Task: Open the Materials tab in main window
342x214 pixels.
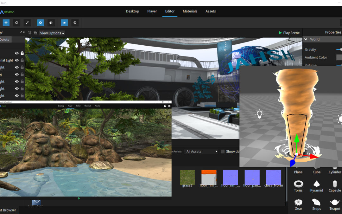Action: tap(190, 11)
